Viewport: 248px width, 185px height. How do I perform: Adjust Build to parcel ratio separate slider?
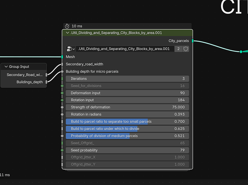click(x=127, y=122)
